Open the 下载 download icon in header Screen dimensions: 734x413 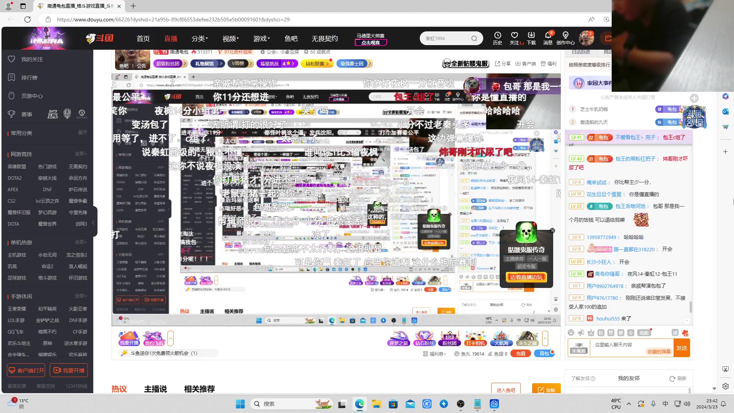[x=531, y=38]
